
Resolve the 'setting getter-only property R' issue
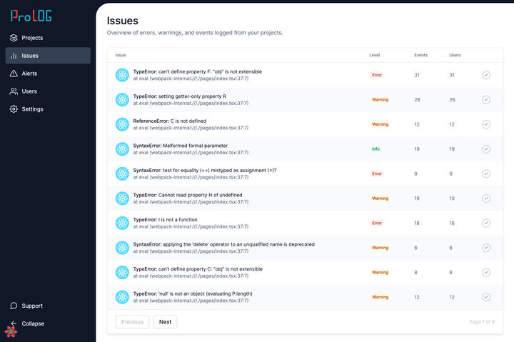point(486,99)
